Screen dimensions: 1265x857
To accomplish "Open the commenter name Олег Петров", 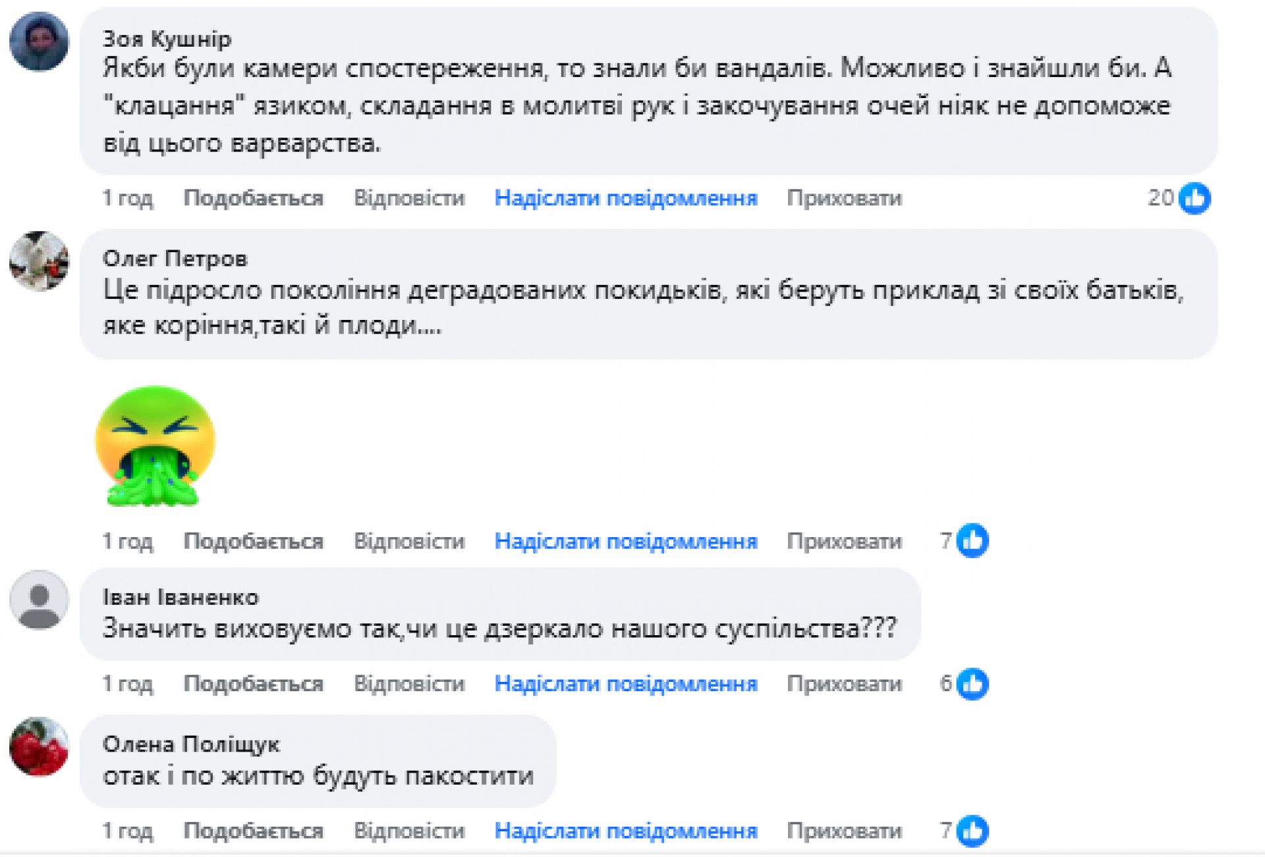I will point(175,259).
